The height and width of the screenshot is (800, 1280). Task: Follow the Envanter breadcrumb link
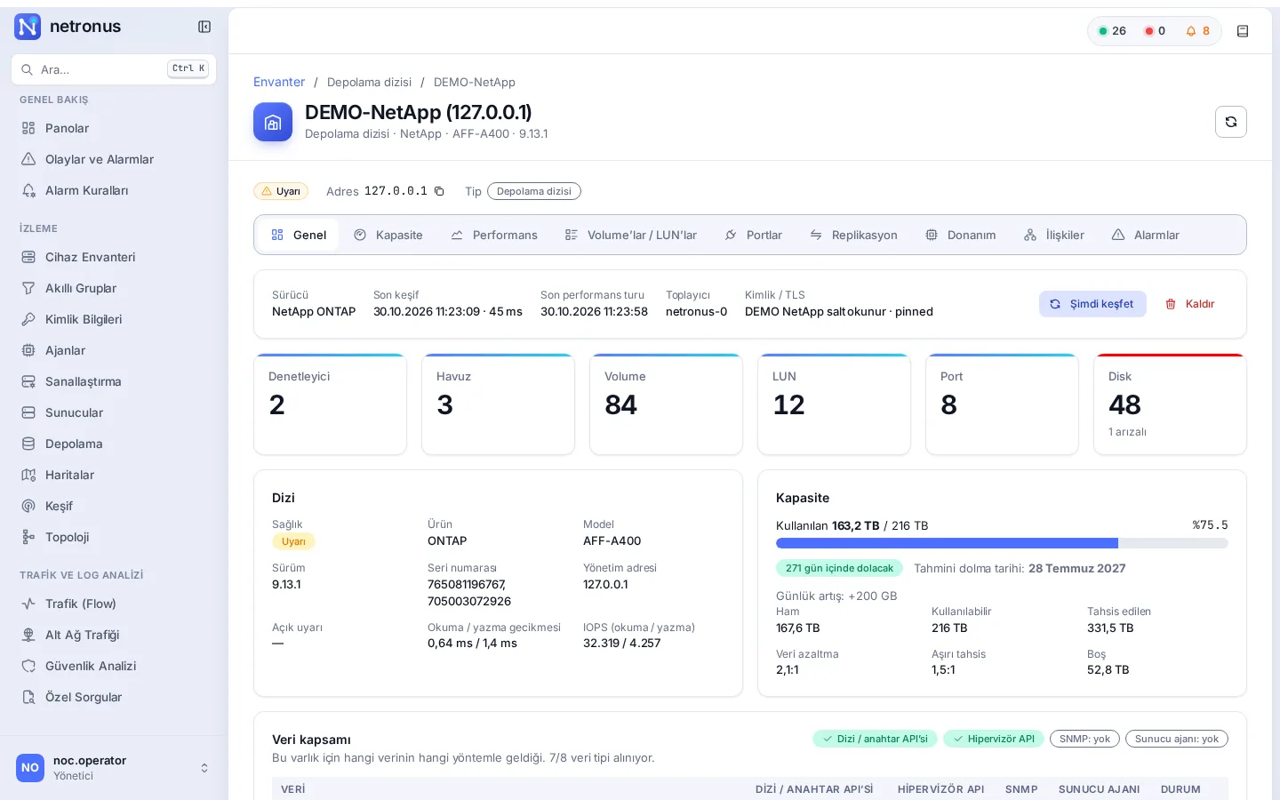tap(279, 82)
